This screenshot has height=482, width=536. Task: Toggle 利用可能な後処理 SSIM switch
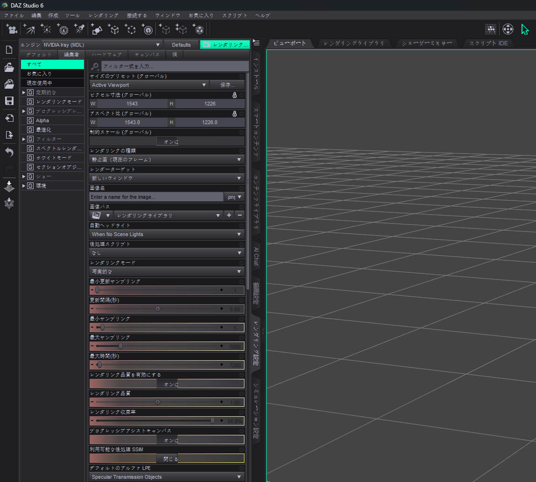coord(167,459)
